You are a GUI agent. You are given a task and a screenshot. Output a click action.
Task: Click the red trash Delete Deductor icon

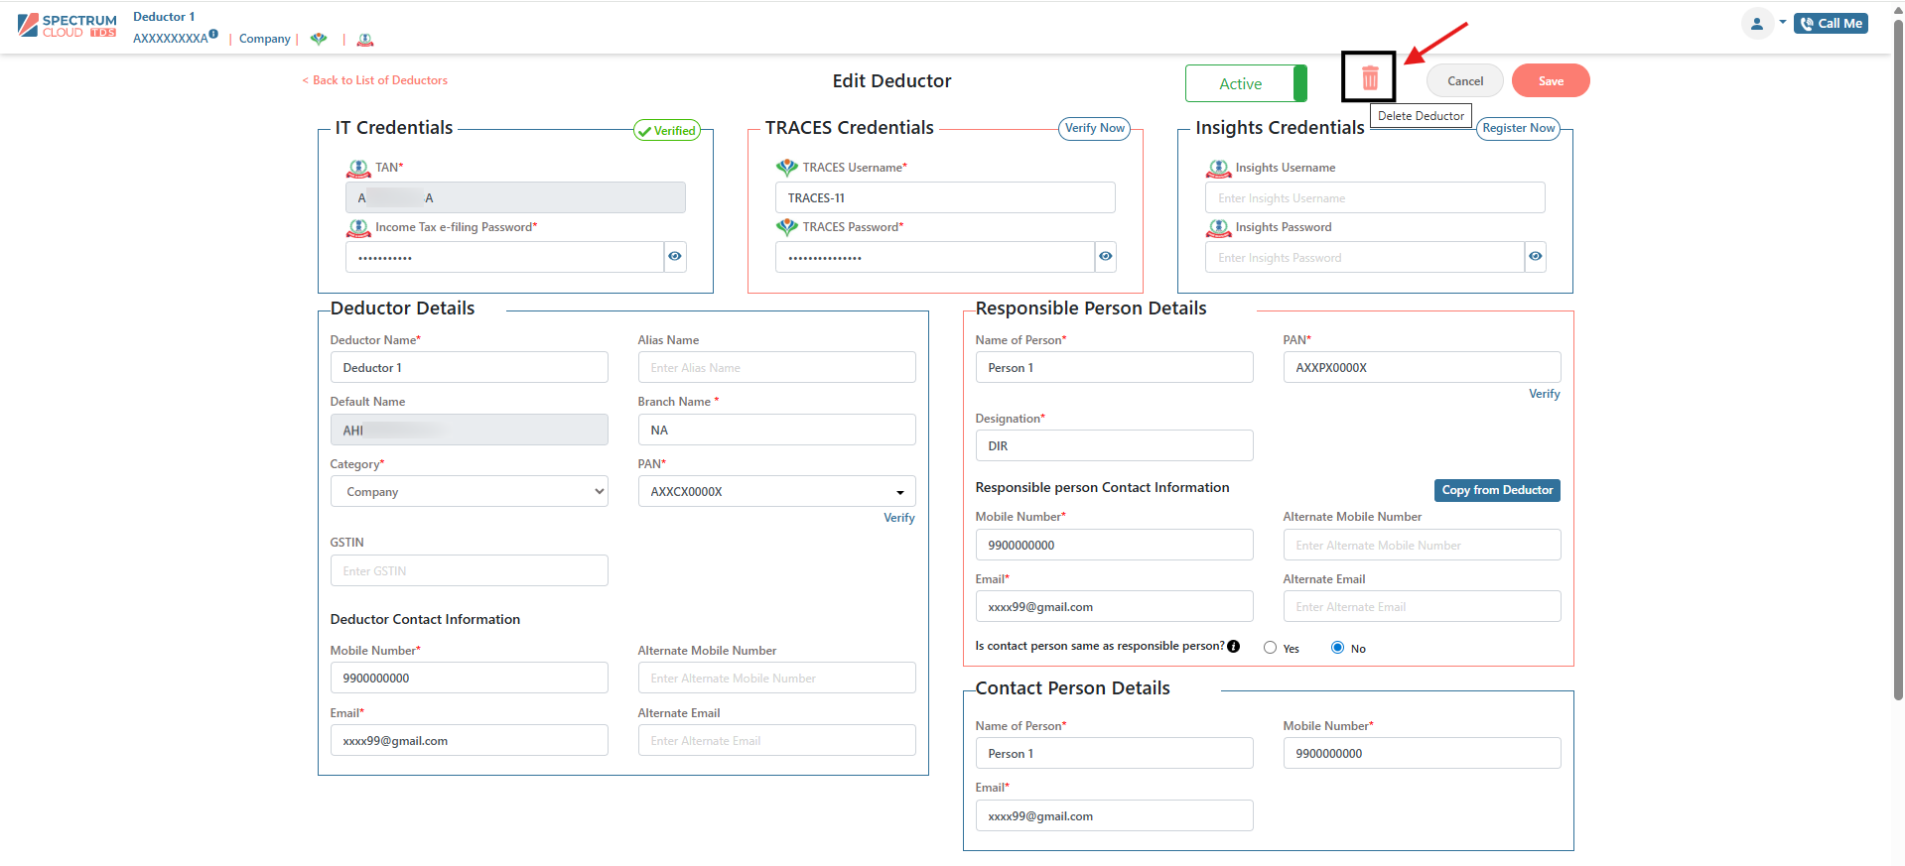pos(1369,78)
